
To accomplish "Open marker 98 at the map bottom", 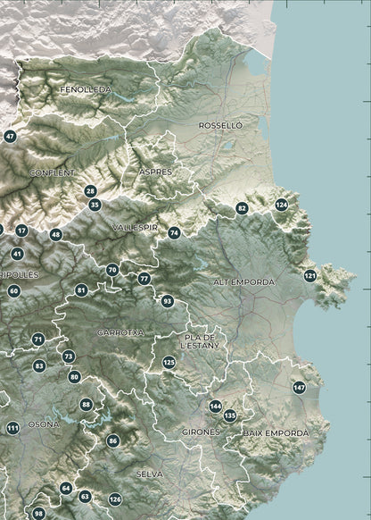I will coord(38,514).
